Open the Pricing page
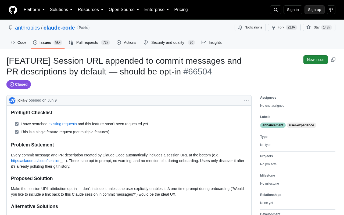Viewport: 344px width, 215px height. pyautogui.click(x=181, y=10)
